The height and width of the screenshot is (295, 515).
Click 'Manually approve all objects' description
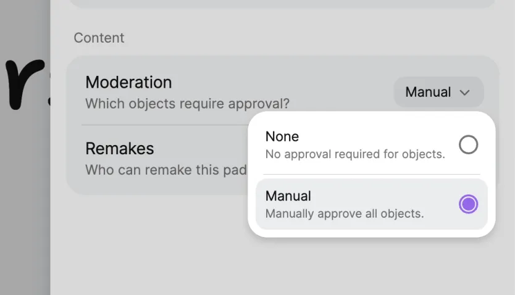pos(344,214)
